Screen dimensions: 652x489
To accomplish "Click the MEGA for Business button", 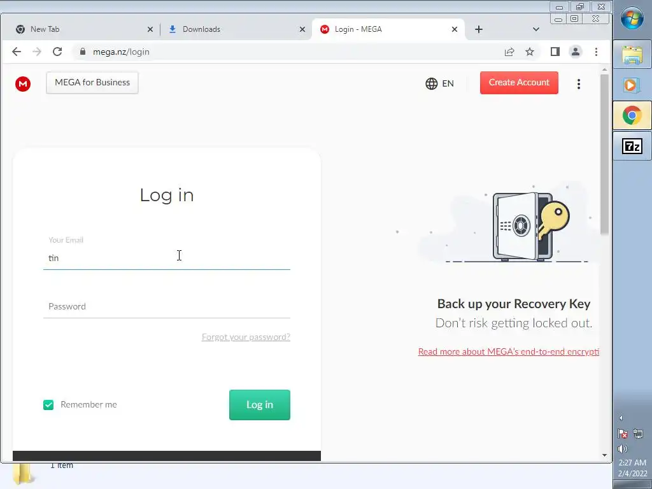I will click(x=92, y=82).
